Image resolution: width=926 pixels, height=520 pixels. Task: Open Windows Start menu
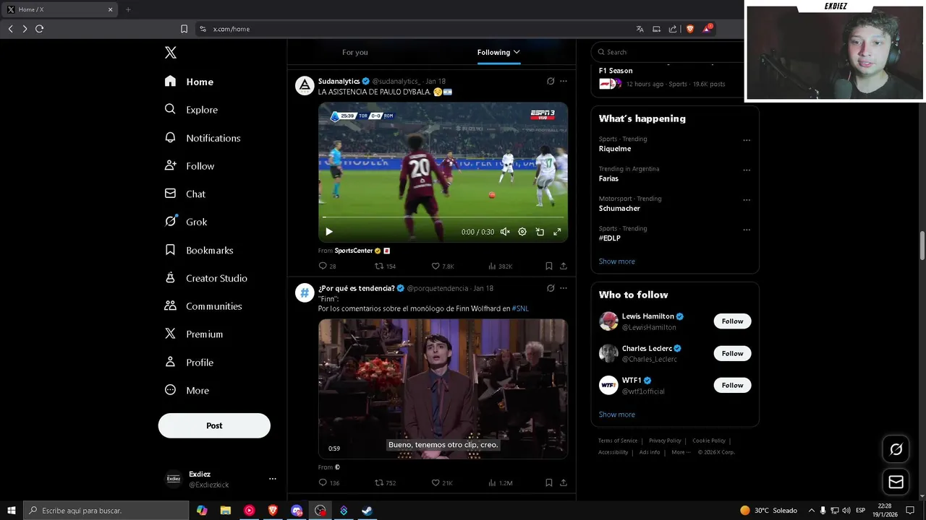click(11, 511)
